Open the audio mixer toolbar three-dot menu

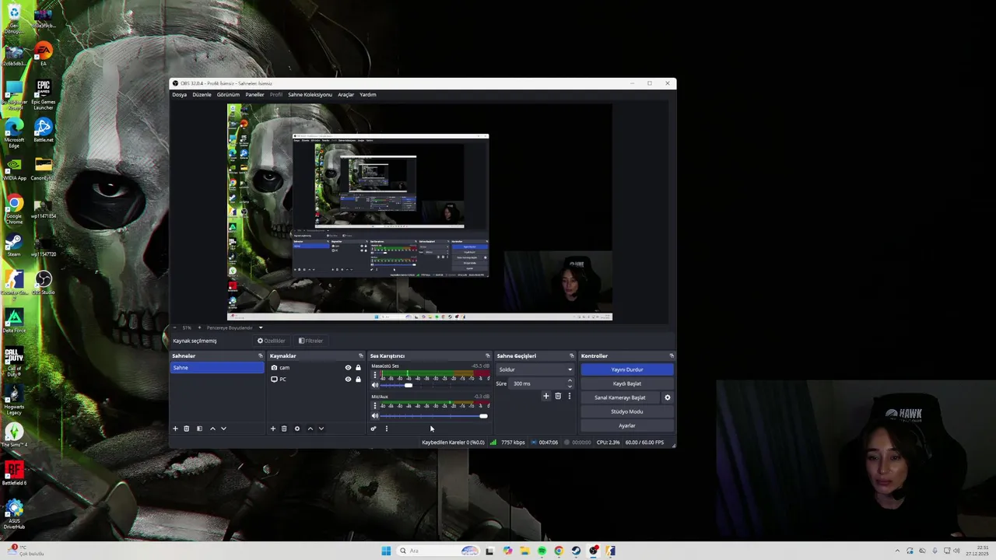click(386, 429)
